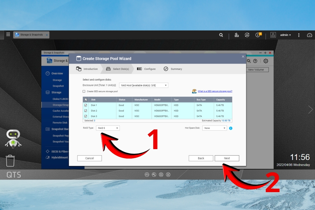Click the tools icon next to help in Storage & Snapshots
The image size is (315, 210).
[x=249, y=61]
